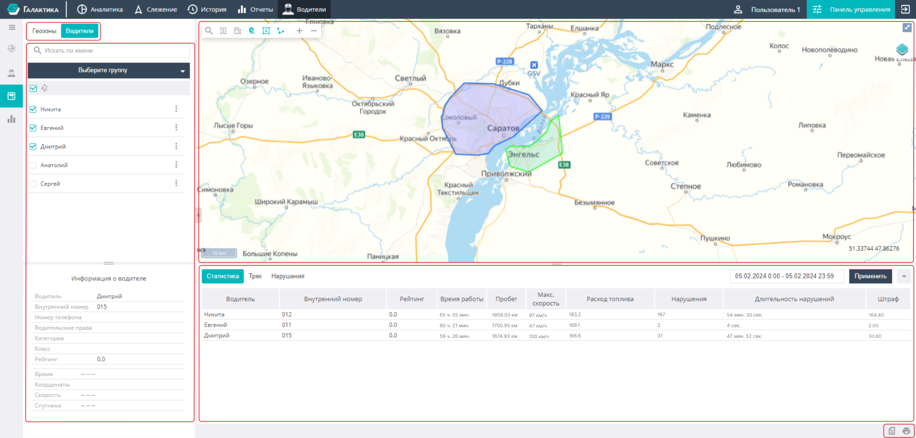Screen dimensions: 916x438
Task: Open the map layers switcher
Action: pos(902,49)
